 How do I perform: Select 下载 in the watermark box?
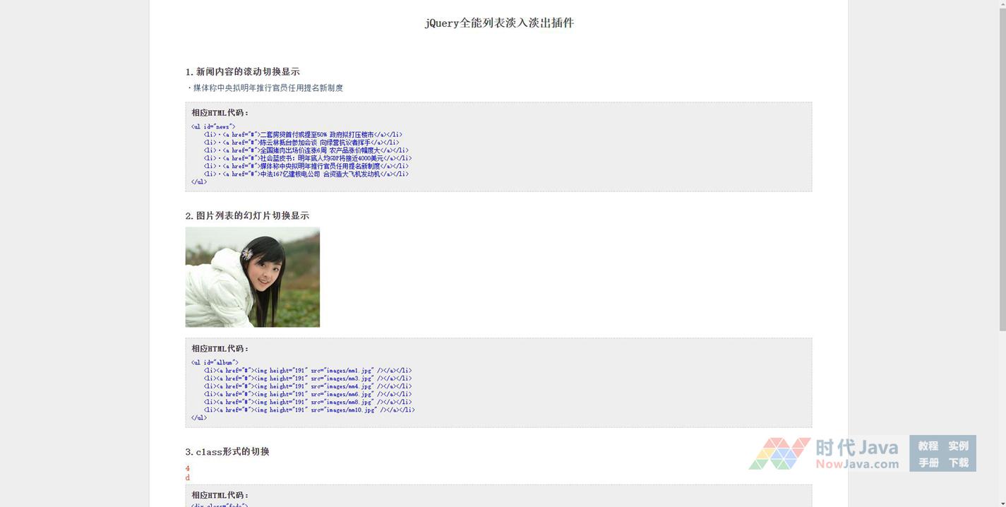958,463
